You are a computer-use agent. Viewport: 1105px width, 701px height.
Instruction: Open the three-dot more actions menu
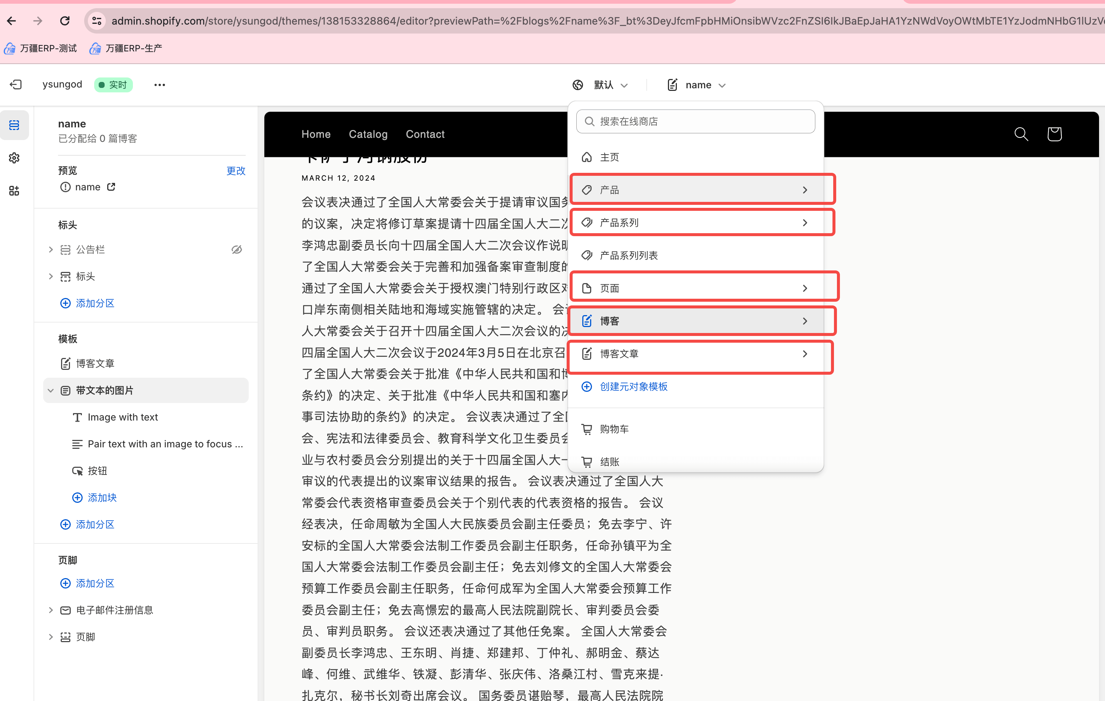(159, 85)
